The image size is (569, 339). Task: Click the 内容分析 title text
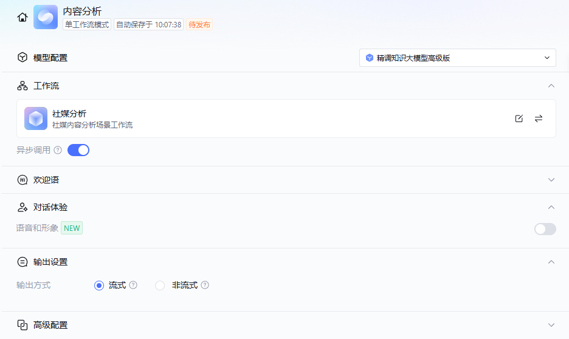82,12
